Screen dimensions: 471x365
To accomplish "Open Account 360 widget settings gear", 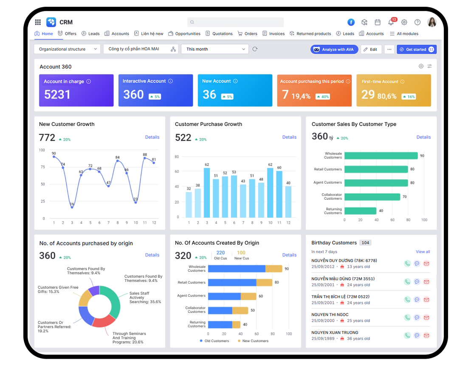I will click(420, 66).
